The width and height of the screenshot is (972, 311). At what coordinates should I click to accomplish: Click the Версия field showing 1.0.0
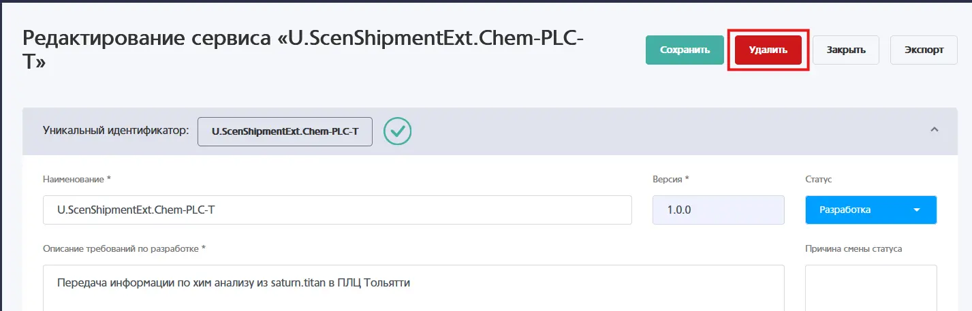coord(719,210)
